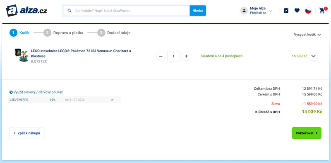331x163 pixels.
Task: Click the orders clipboard checkmark icon
Action: (286, 11)
